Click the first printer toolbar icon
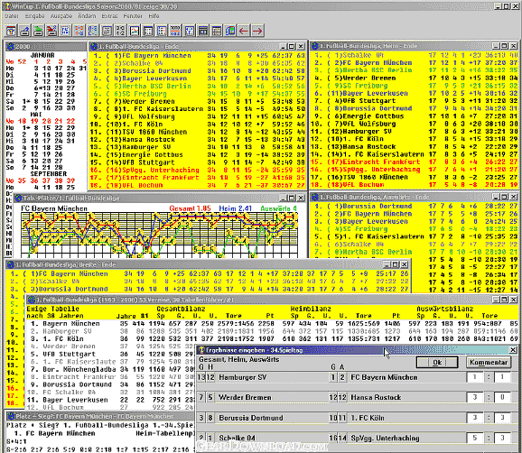 (24, 31)
